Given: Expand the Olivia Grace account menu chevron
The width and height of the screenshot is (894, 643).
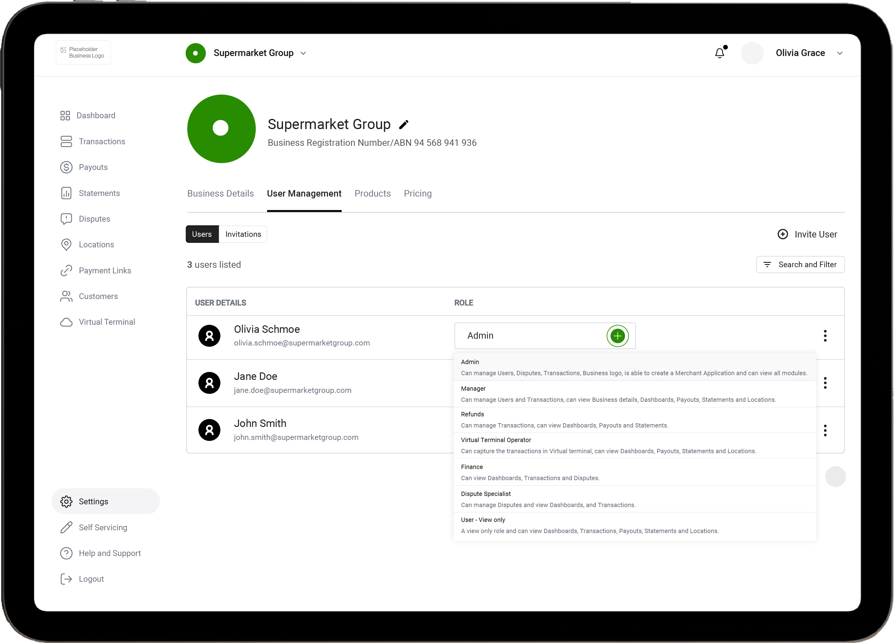Looking at the screenshot, I should (840, 53).
